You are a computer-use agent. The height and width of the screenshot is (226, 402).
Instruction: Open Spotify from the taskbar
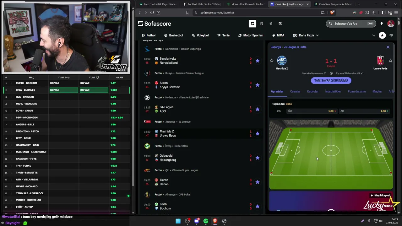click(x=206, y=221)
